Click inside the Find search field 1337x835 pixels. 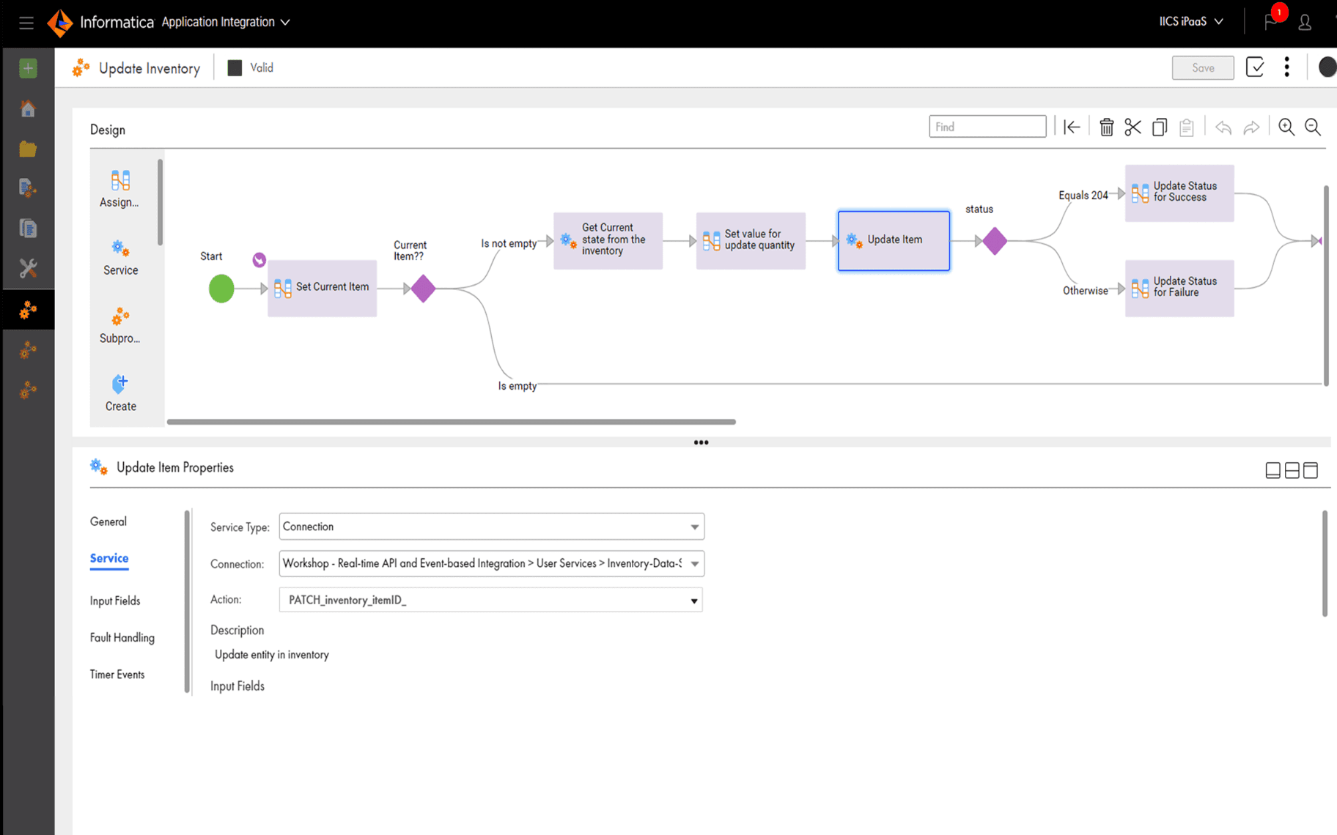(x=987, y=126)
